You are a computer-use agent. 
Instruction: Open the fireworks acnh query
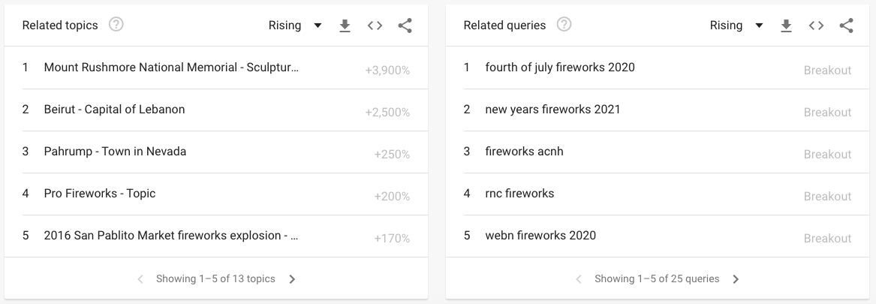click(x=658, y=152)
